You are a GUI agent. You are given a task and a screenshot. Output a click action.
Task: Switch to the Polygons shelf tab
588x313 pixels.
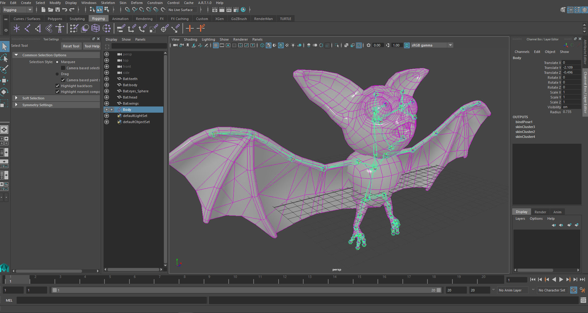click(x=55, y=19)
